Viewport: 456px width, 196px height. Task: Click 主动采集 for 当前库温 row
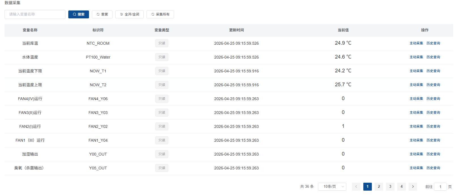tap(416, 43)
